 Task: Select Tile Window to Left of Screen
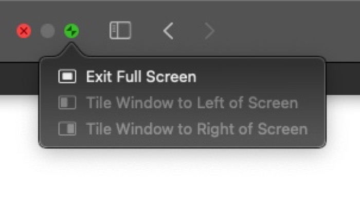(191, 103)
